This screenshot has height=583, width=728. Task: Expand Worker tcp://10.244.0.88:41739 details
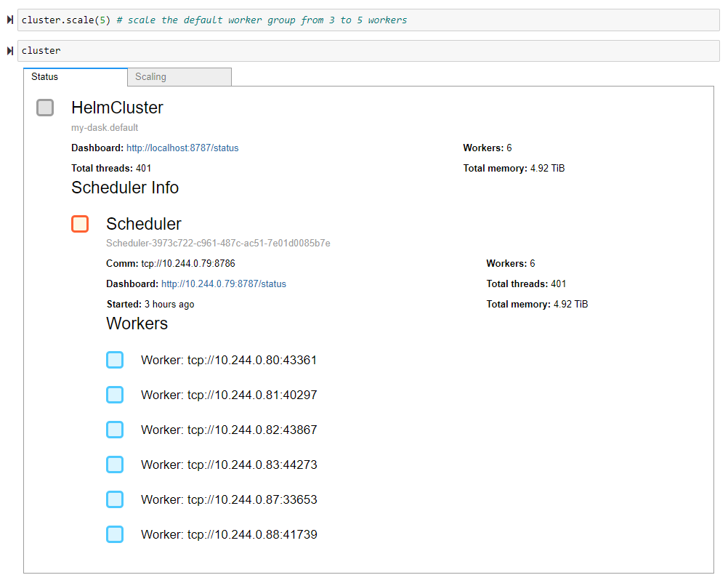(229, 534)
